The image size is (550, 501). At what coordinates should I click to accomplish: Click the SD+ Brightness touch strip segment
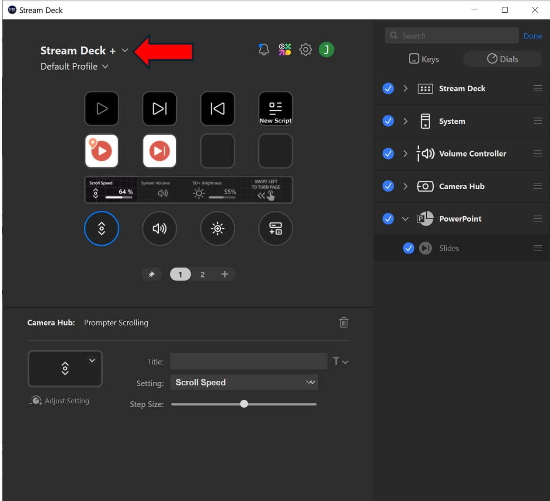click(x=214, y=190)
